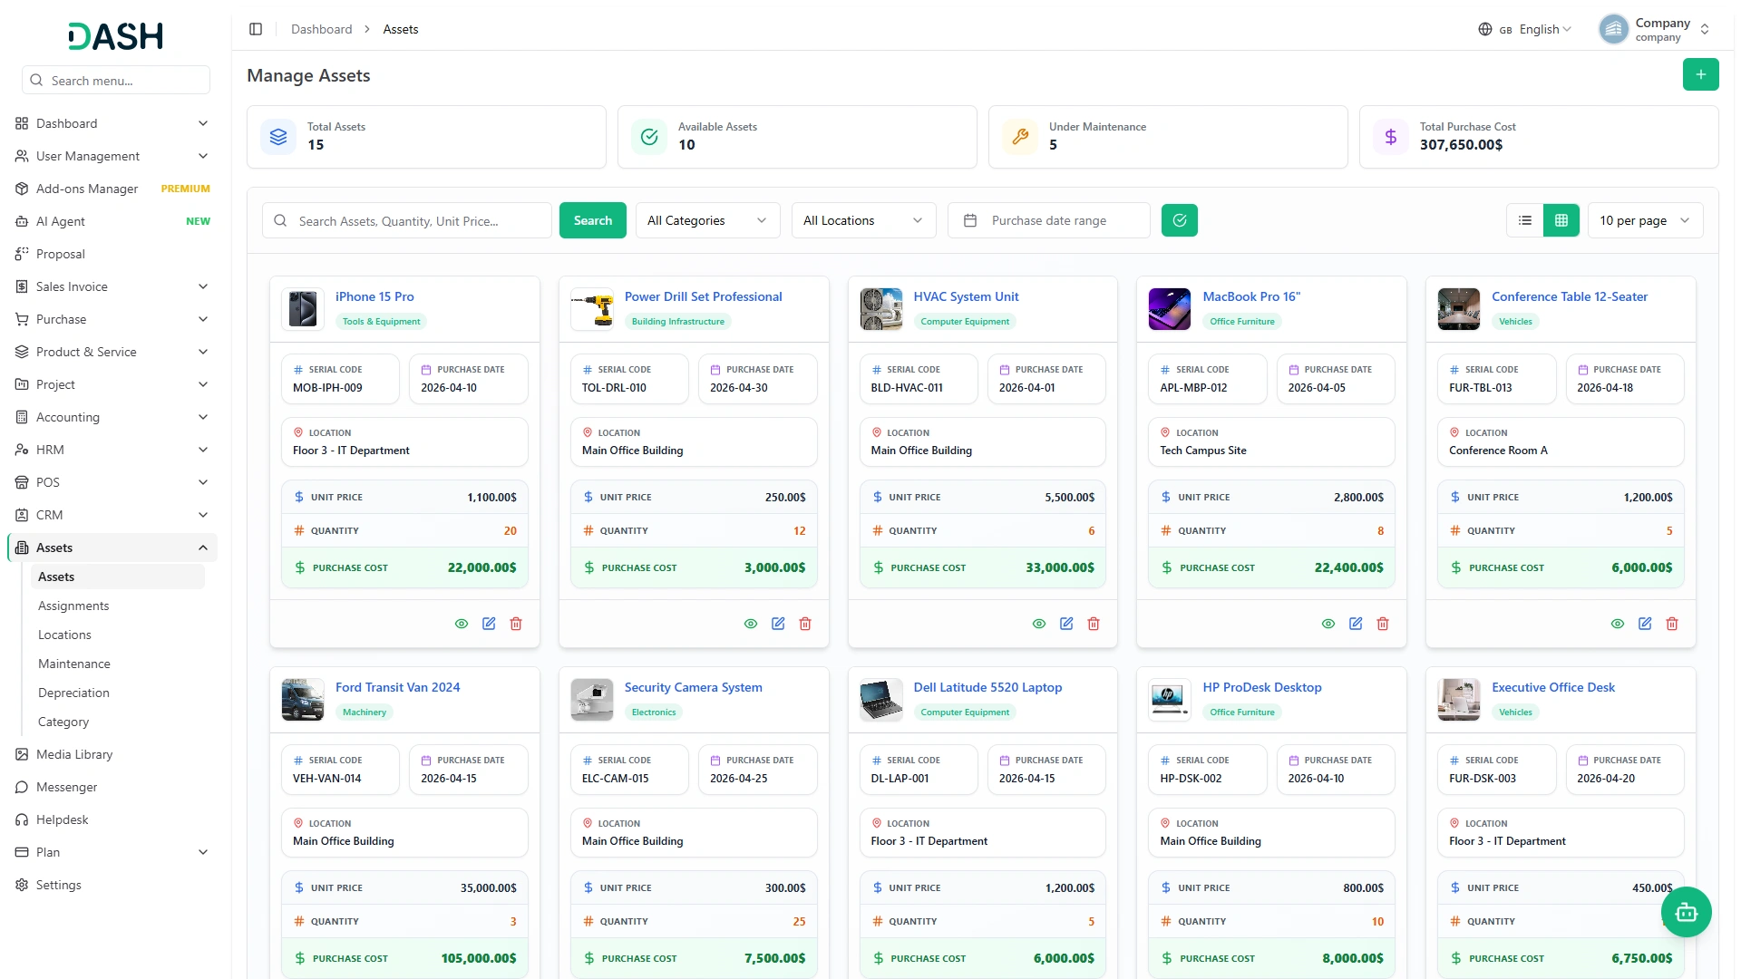The height and width of the screenshot is (979, 1741).
Task: Open the Ford Transit Van 2024 link
Action: tap(397, 687)
